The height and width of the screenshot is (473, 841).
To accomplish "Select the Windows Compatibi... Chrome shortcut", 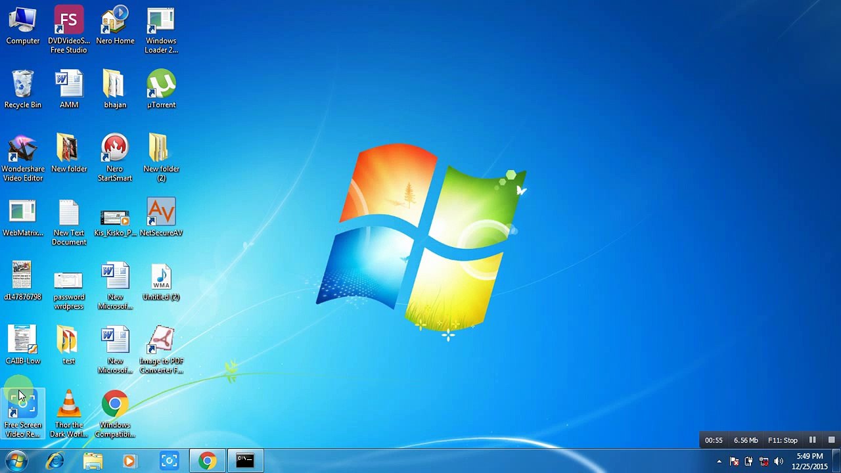I will [x=115, y=414].
